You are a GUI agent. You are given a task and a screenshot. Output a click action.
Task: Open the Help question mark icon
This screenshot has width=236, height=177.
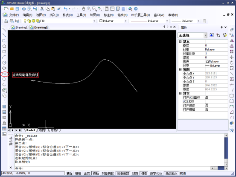136,9
